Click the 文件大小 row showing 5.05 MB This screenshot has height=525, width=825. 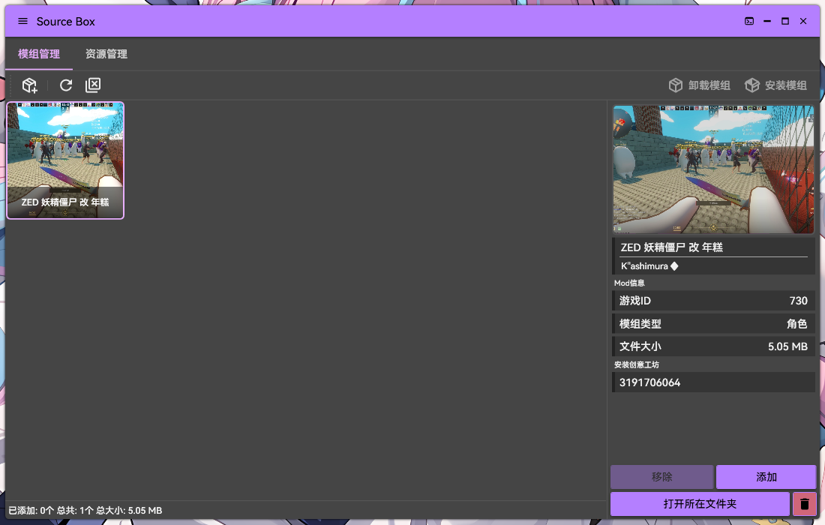click(713, 346)
